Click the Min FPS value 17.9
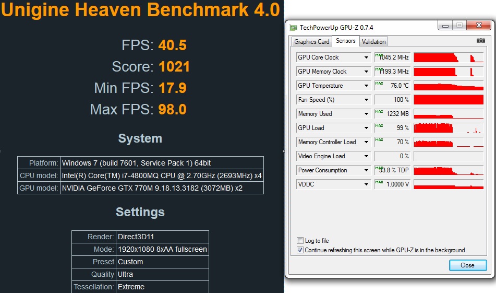The width and height of the screenshot is (496, 293). coord(173,88)
